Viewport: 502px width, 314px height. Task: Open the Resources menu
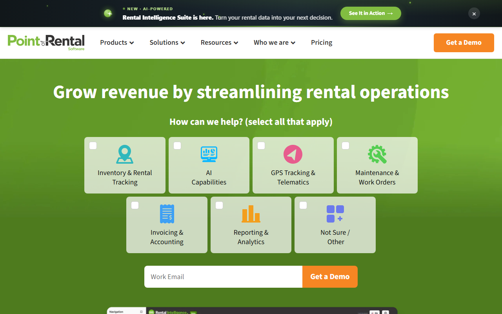click(219, 42)
